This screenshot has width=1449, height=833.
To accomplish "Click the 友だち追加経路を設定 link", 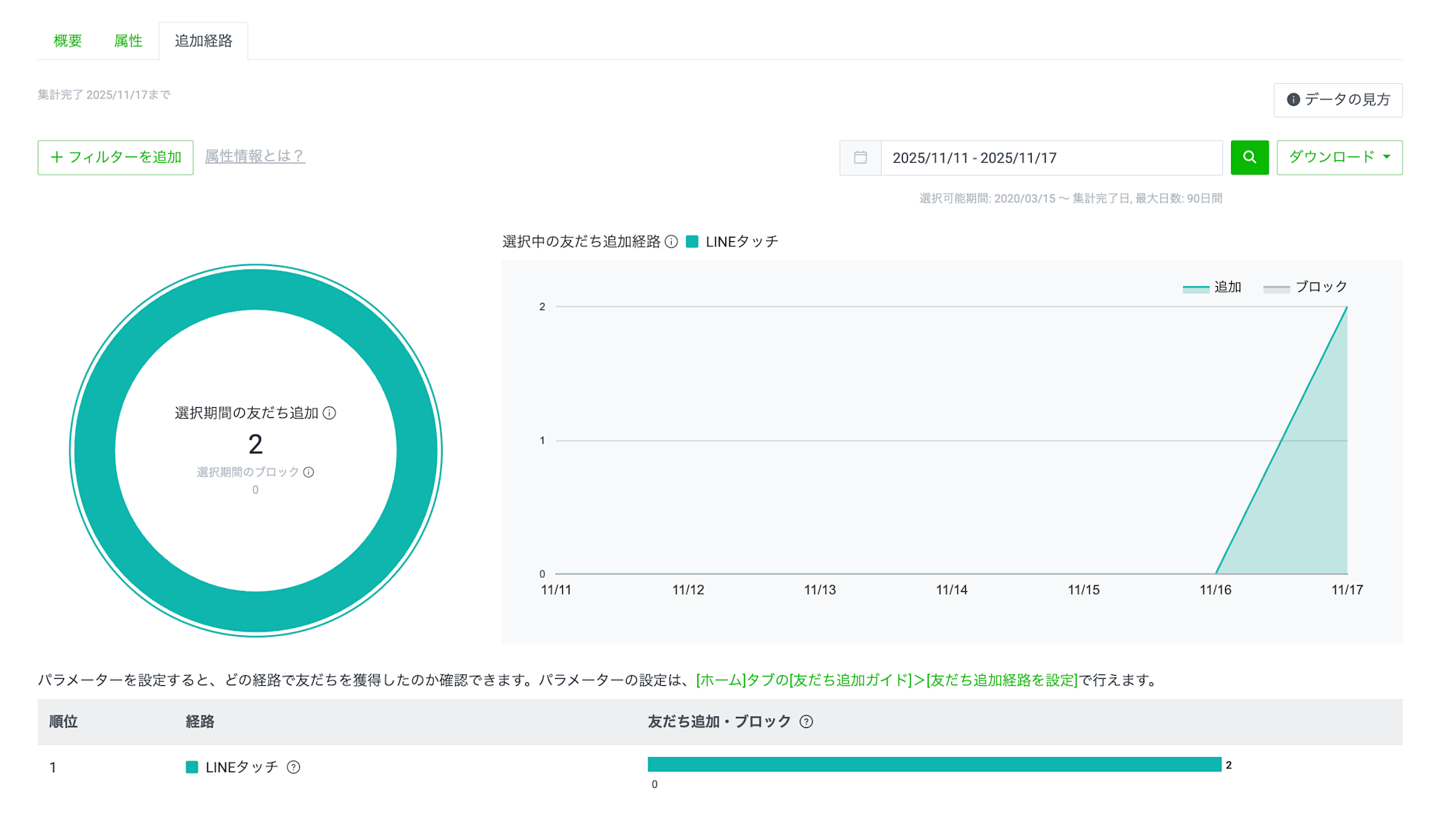I will click(1002, 680).
